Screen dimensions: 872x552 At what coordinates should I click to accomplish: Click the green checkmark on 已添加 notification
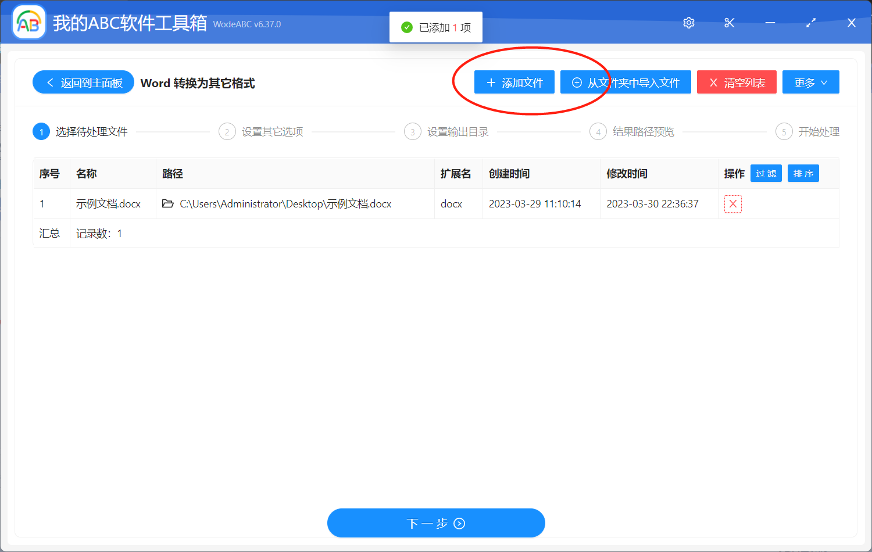406,27
